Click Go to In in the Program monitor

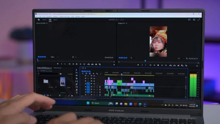(150, 65)
